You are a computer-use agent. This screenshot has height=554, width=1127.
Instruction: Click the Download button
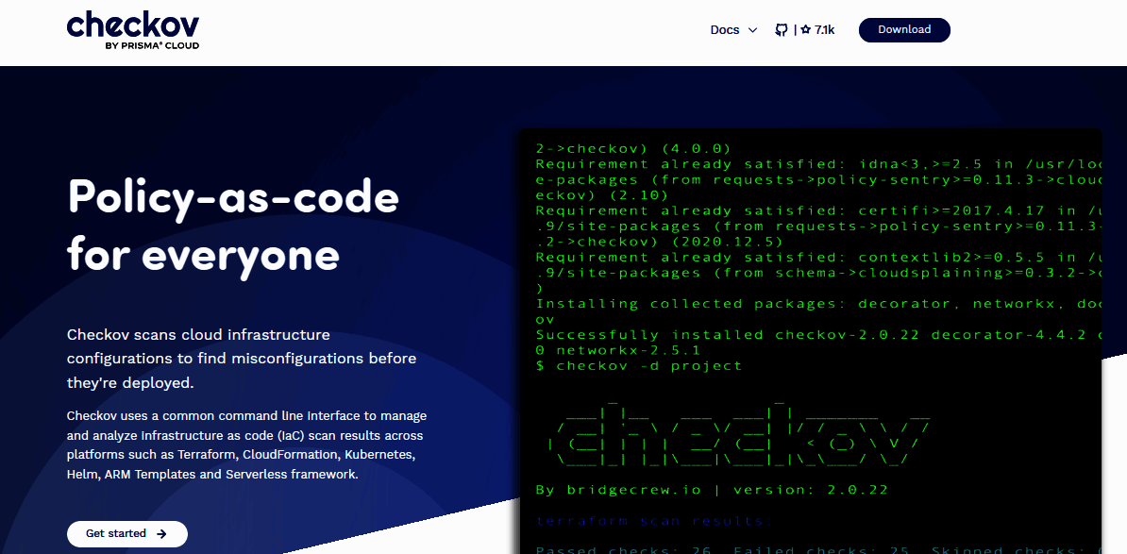903,29
